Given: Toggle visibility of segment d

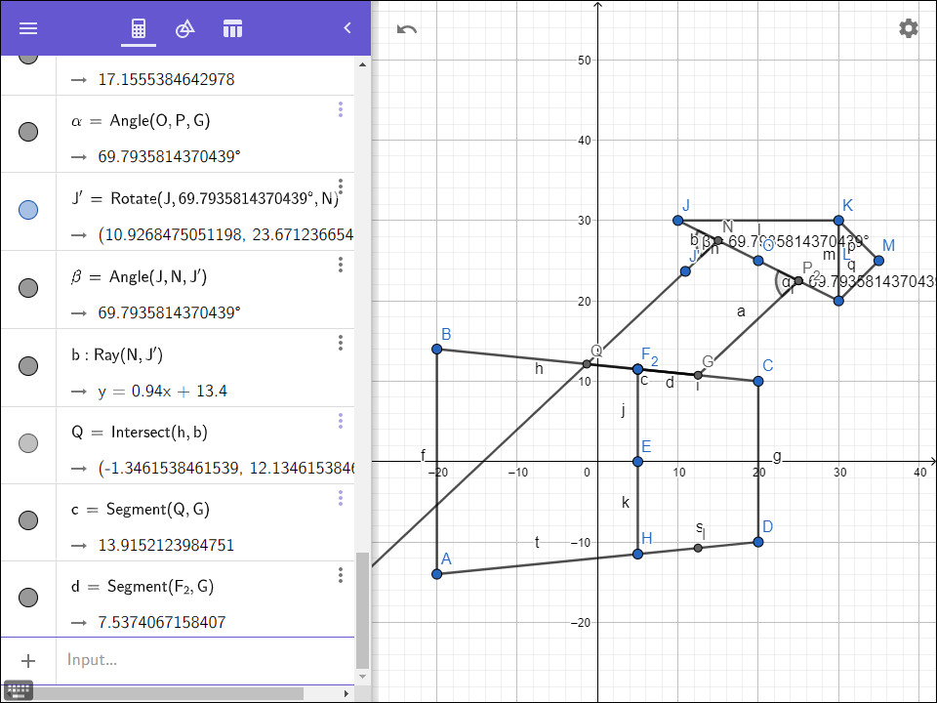Looking at the screenshot, I should pyautogui.click(x=28, y=598).
